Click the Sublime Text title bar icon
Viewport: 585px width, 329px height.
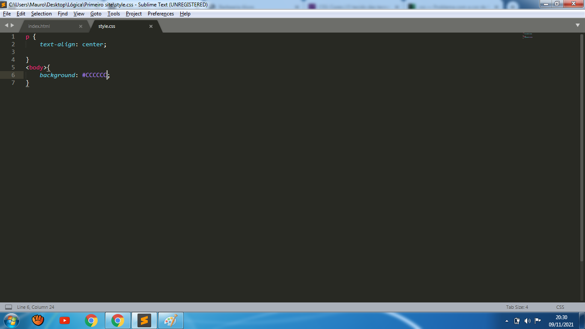click(4, 5)
